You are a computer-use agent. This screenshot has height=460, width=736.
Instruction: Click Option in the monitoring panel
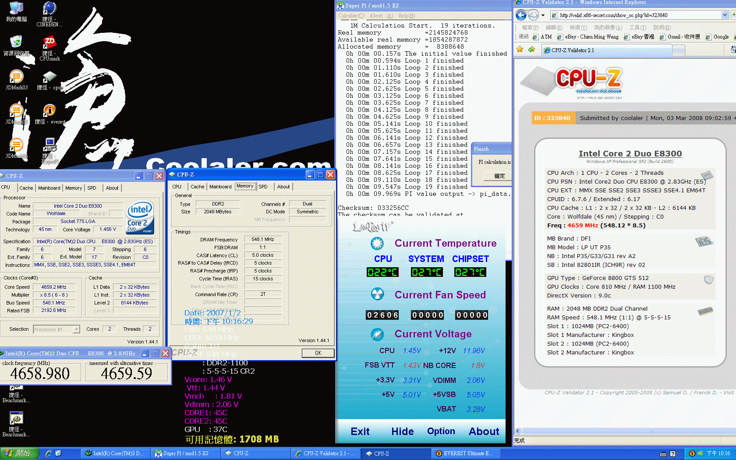pyautogui.click(x=441, y=432)
